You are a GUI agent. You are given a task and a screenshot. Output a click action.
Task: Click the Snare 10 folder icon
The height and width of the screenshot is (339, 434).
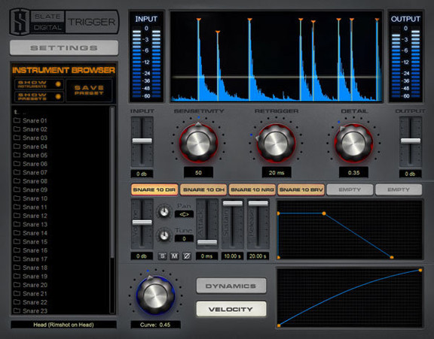[17, 198]
